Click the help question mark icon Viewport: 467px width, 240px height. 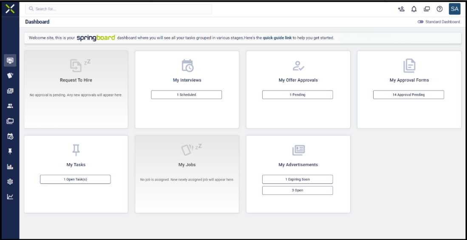pyautogui.click(x=439, y=9)
